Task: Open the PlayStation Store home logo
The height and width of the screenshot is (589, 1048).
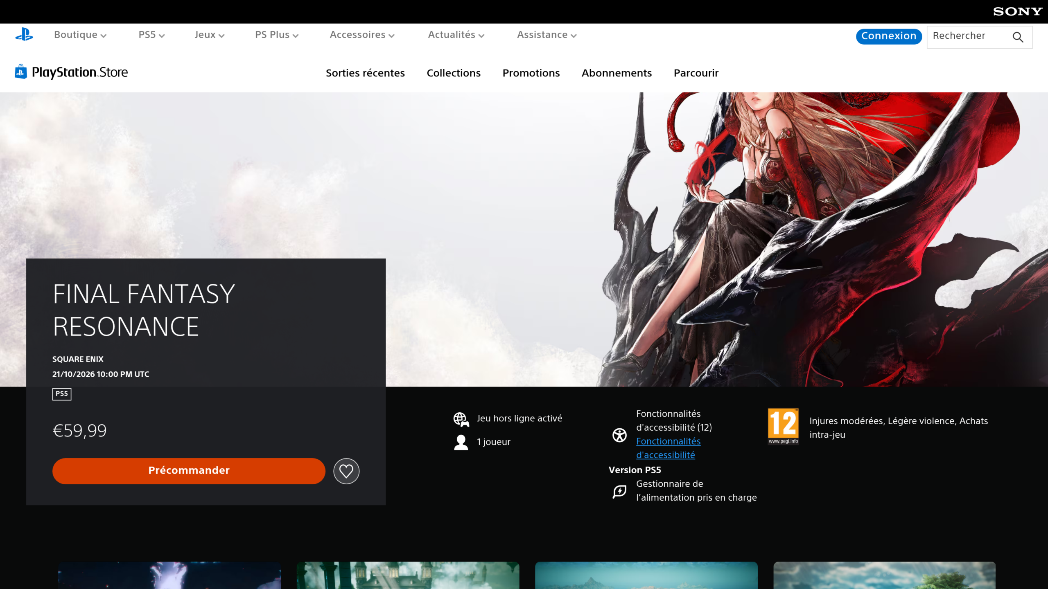Action: click(71, 72)
